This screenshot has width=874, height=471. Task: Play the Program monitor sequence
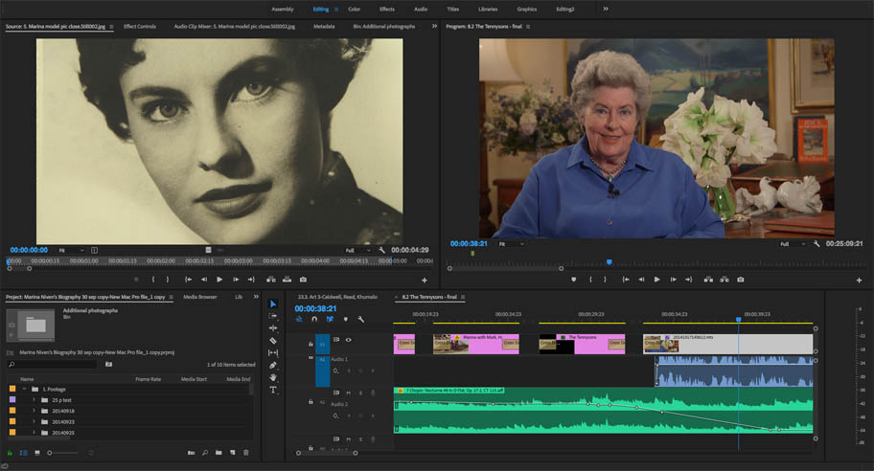pyautogui.click(x=656, y=280)
